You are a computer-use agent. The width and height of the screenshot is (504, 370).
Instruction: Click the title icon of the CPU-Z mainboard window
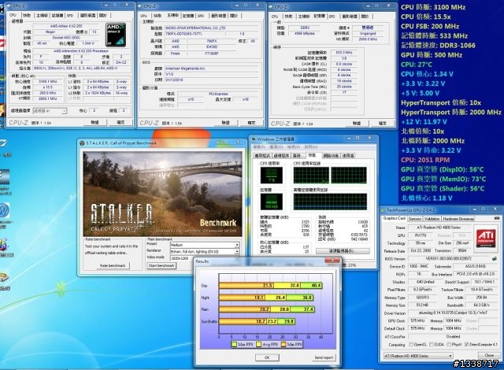tap(140, 6)
